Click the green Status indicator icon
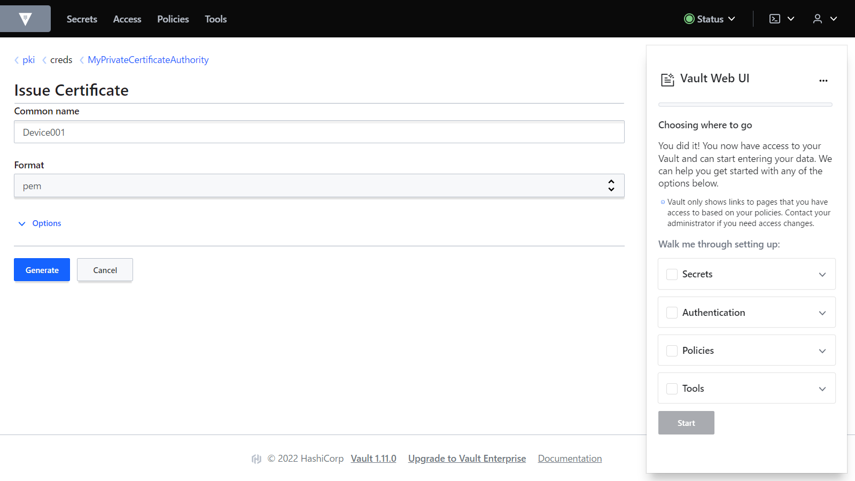 point(689,19)
